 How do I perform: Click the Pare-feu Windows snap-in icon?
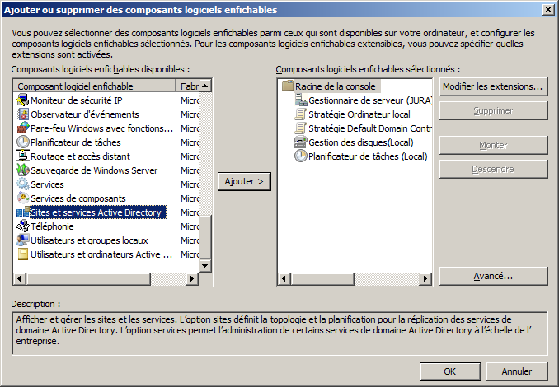(x=23, y=128)
